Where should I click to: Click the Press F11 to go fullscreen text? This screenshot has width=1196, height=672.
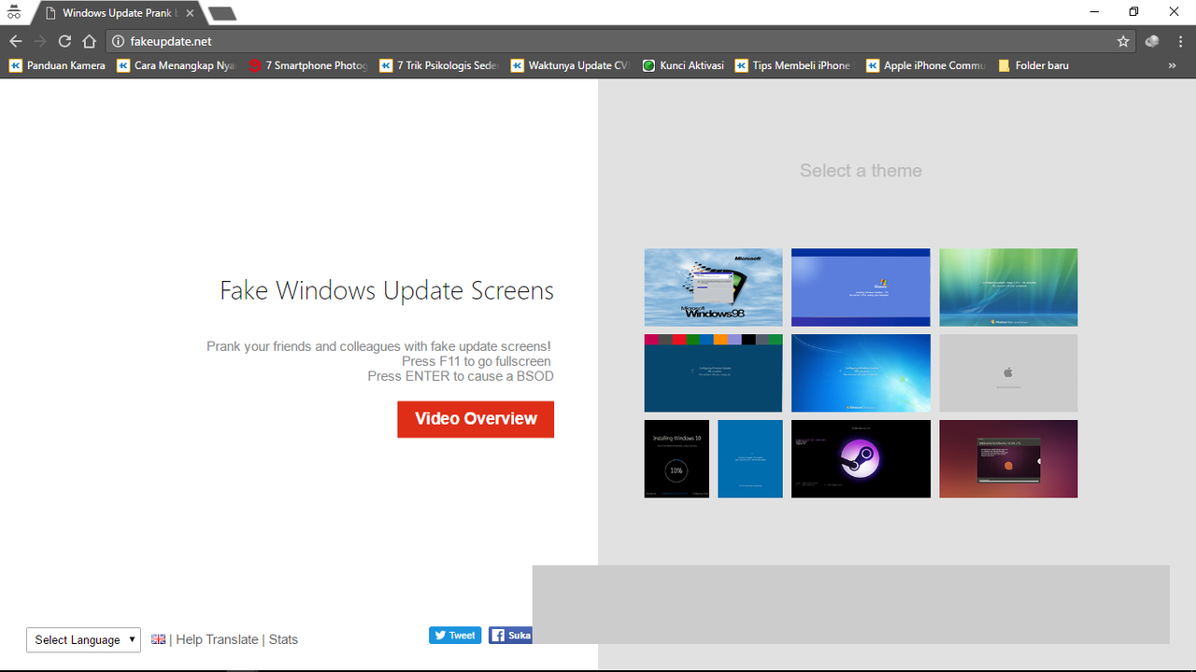click(x=477, y=361)
